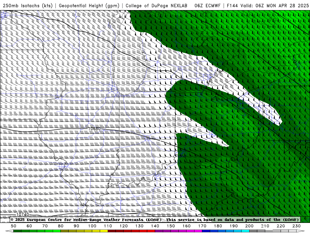Click the 230 value on the color scale

click(x=296, y=226)
